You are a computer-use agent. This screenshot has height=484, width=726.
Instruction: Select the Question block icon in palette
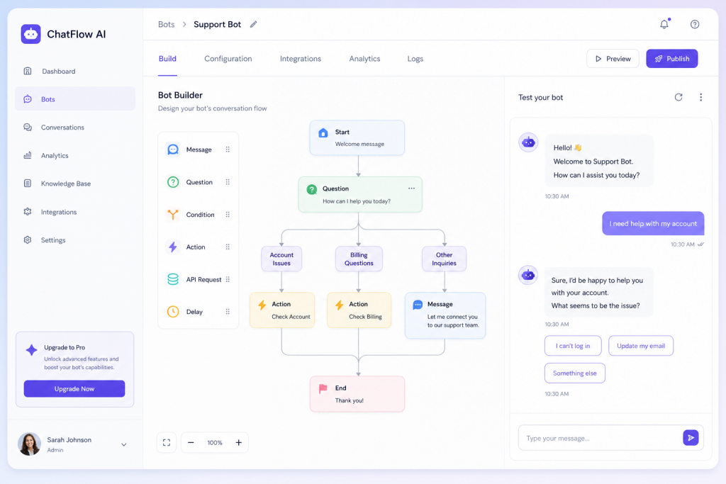(x=173, y=182)
